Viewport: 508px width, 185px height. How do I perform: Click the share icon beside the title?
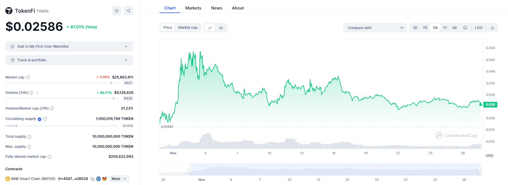point(129,11)
